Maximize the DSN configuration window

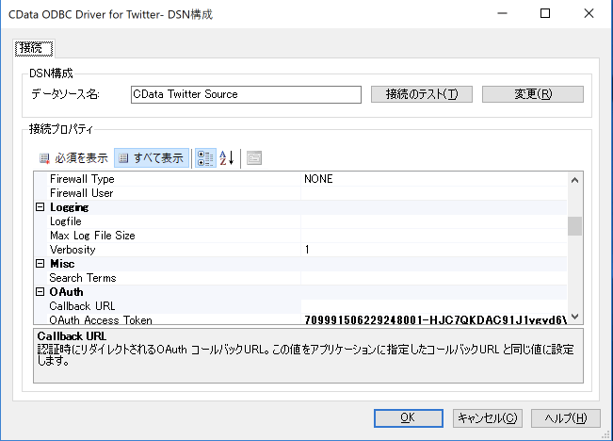545,14
